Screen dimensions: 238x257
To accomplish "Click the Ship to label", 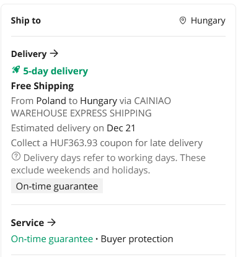I will tap(26, 20).
